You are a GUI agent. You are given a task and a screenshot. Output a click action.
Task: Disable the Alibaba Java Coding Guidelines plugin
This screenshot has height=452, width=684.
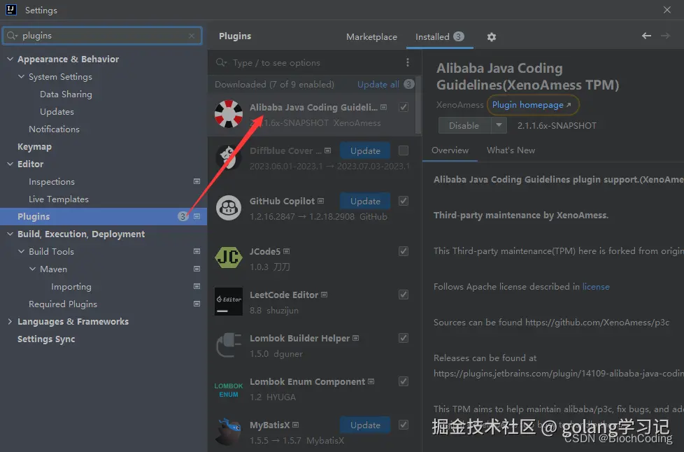pyautogui.click(x=464, y=125)
